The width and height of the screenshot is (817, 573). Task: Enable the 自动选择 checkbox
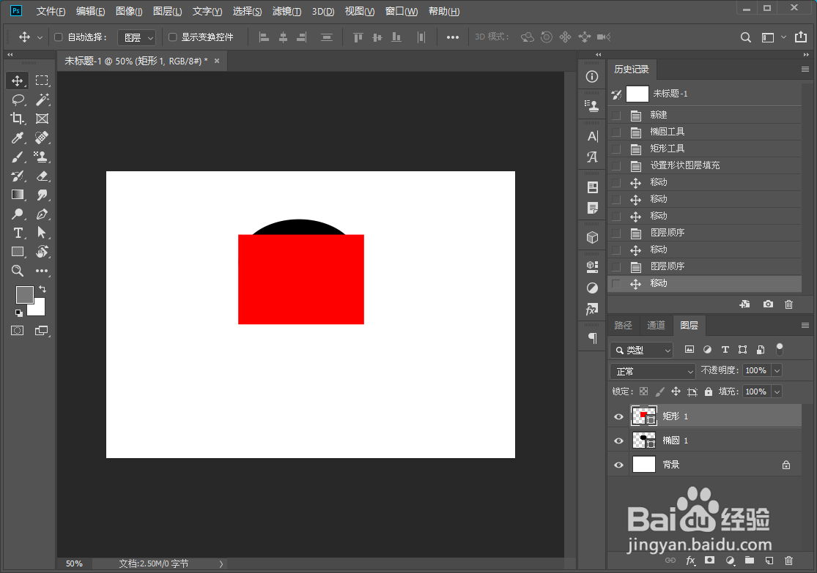click(59, 37)
